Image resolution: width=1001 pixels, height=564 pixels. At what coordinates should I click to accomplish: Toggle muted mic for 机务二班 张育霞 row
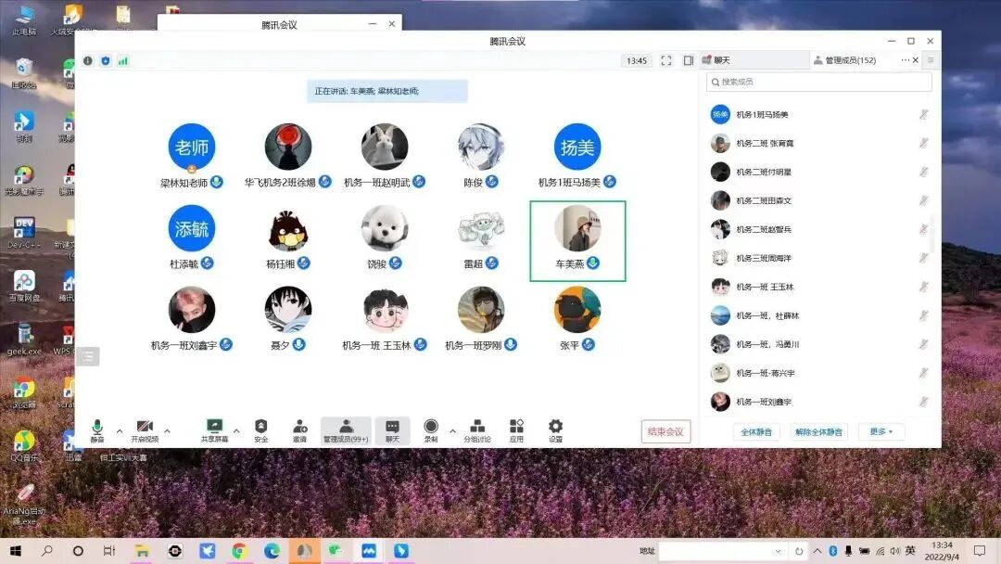pyautogui.click(x=923, y=143)
